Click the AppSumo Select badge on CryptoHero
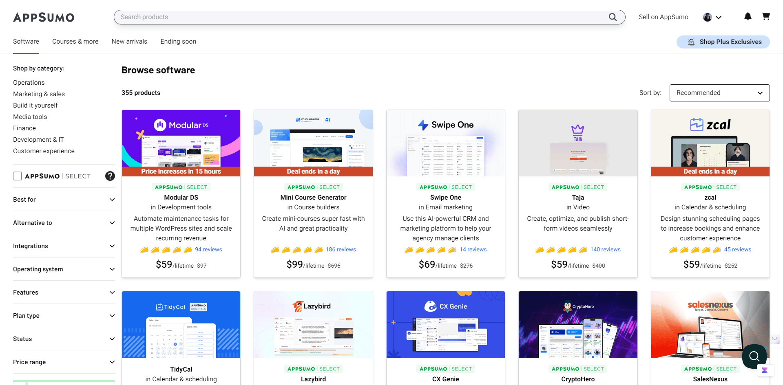The width and height of the screenshot is (783, 385). tap(578, 369)
